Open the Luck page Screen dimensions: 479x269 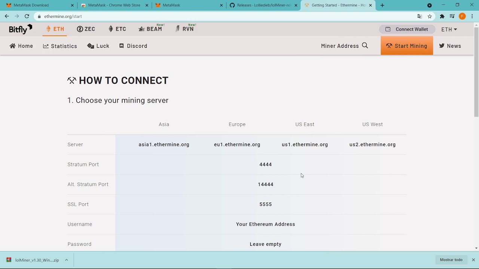98,46
